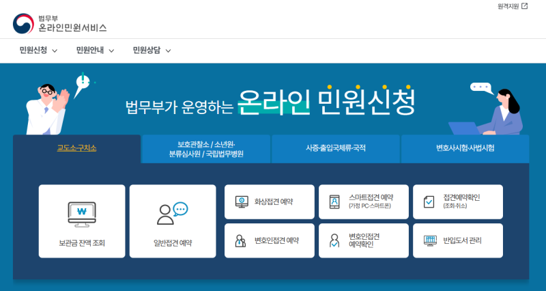This screenshot has width=546, height=291.
Task: Click the 일반접견 예약 person chat icon
Action: click(173, 213)
